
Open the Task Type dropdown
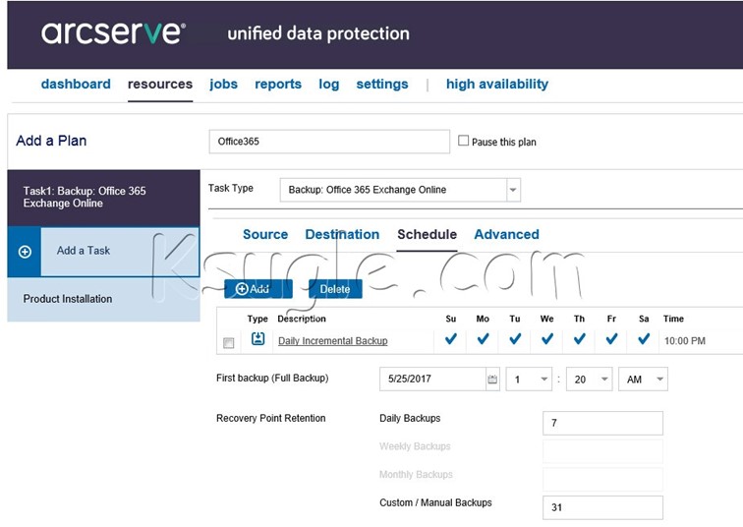point(513,190)
